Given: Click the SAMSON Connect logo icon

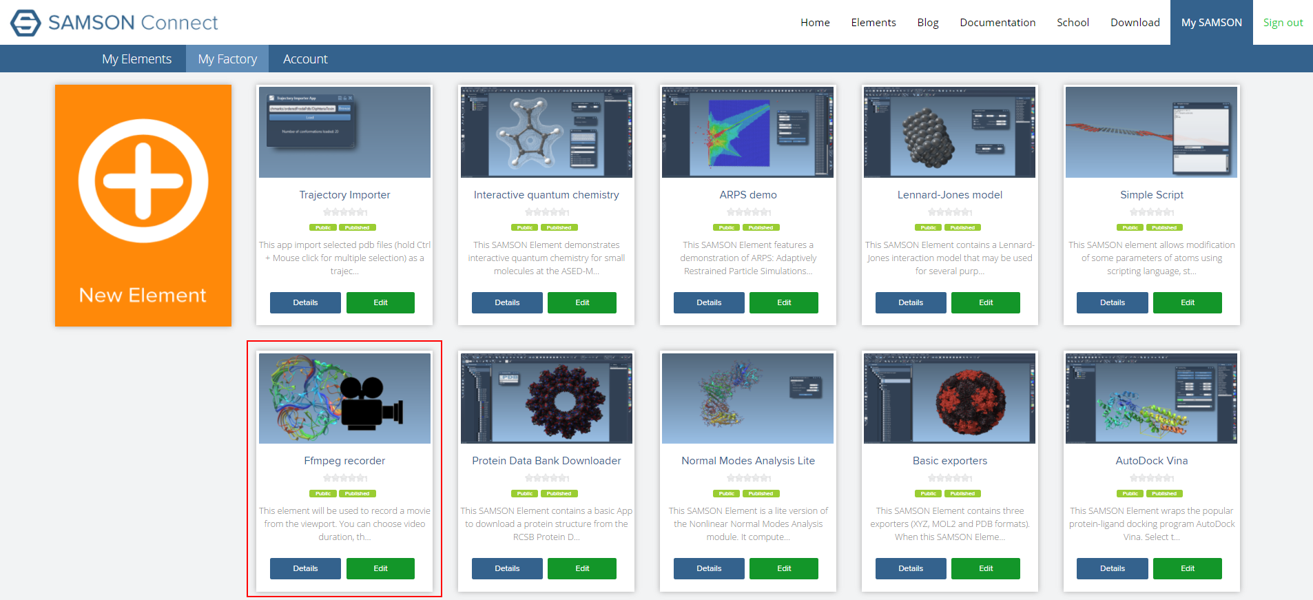Looking at the screenshot, I should 25,23.
